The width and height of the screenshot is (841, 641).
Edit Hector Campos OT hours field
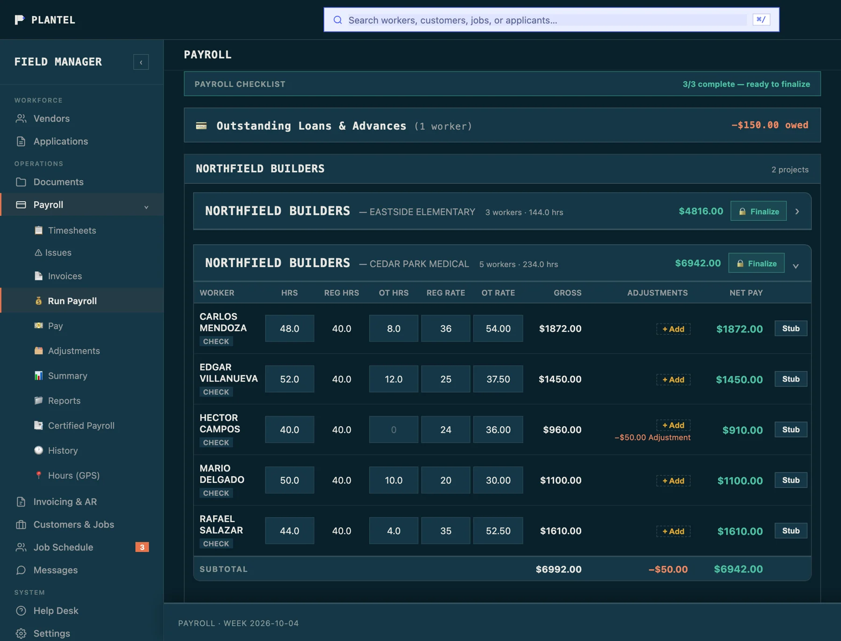click(x=393, y=430)
